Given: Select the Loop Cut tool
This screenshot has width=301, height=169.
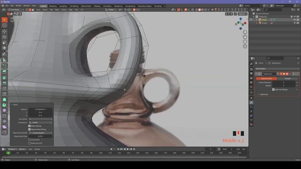Looking at the screenshot, I should click(4, 89).
